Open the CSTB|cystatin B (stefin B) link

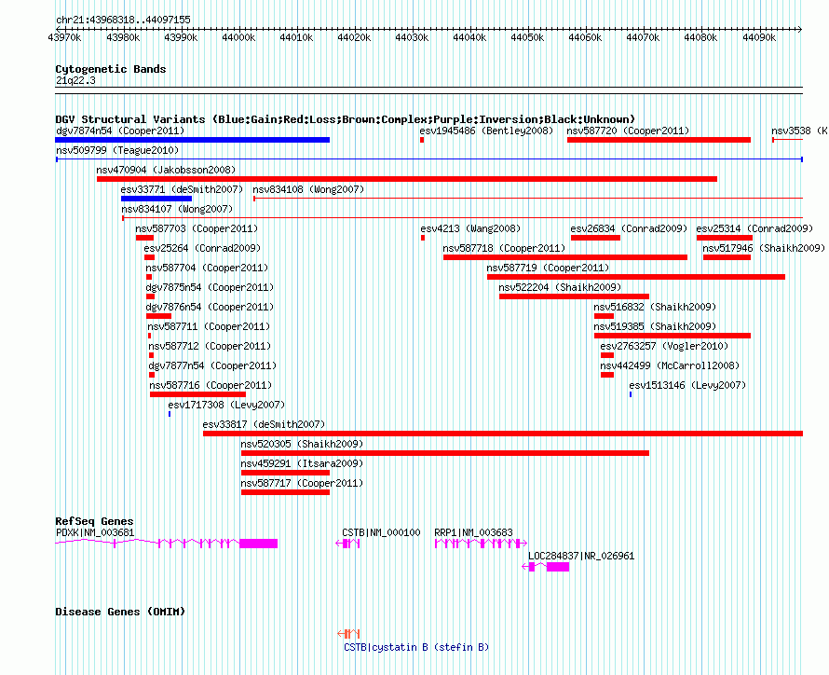tap(416, 647)
